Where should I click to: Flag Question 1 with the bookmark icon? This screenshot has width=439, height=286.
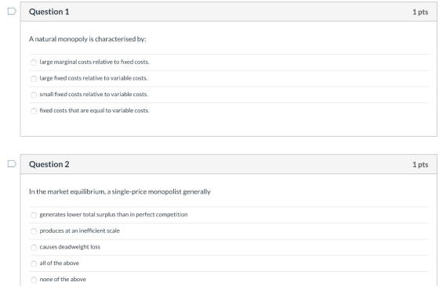[x=12, y=12]
